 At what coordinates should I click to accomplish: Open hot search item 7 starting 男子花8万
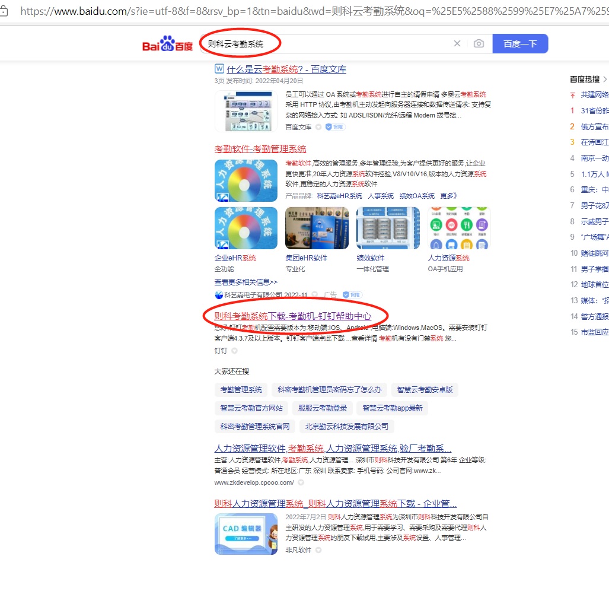595,206
